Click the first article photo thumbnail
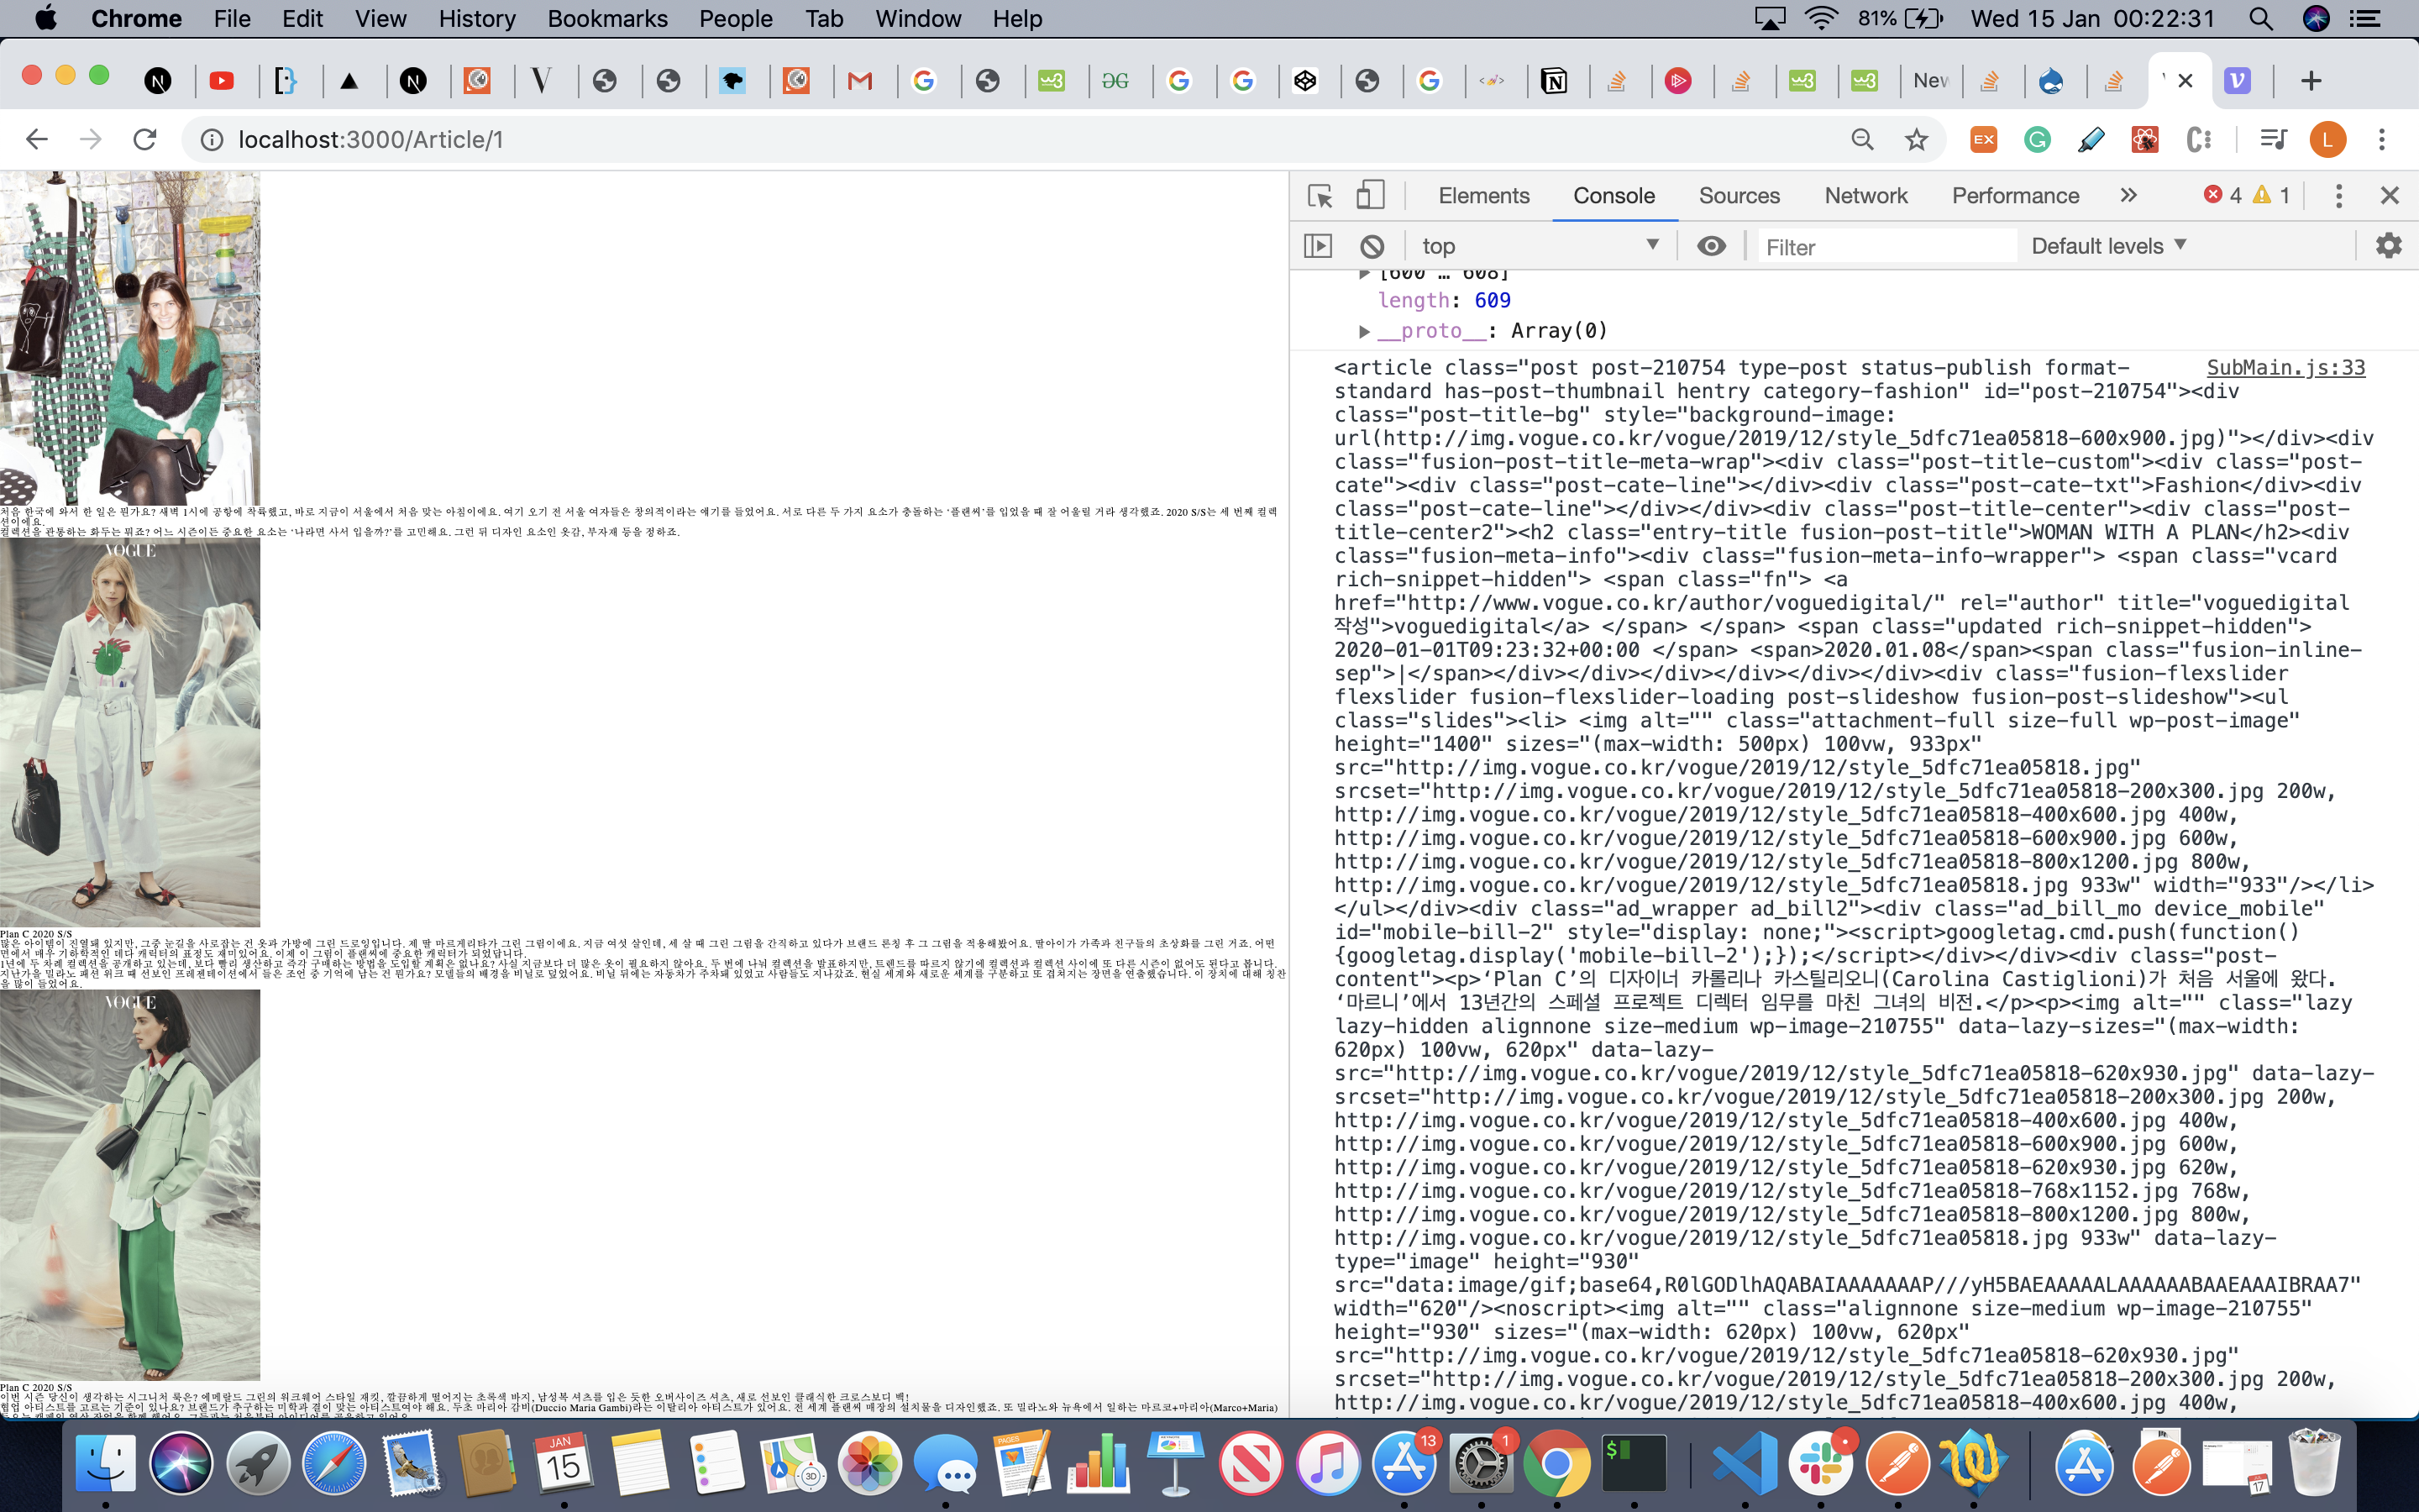The height and width of the screenshot is (1512, 2419). coord(130,338)
